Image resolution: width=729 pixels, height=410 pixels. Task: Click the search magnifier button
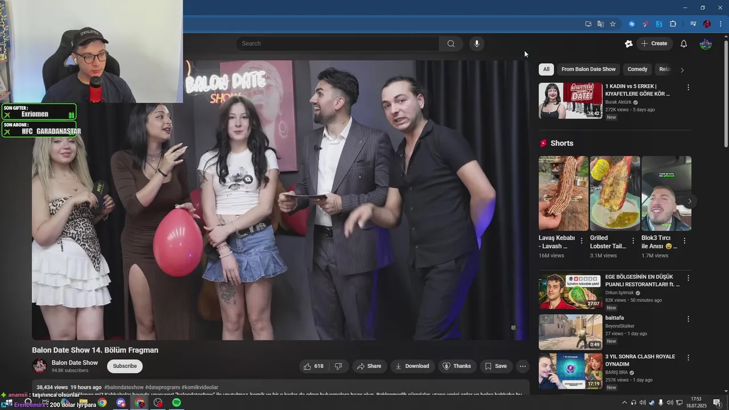tap(451, 44)
